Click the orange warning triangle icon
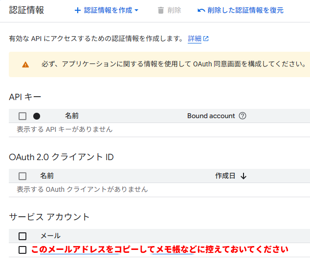 pos(25,64)
